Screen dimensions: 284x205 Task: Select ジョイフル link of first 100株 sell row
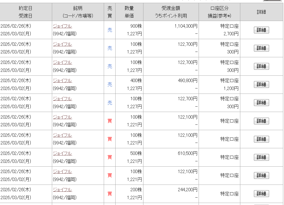pyautogui.click(x=62, y=44)
